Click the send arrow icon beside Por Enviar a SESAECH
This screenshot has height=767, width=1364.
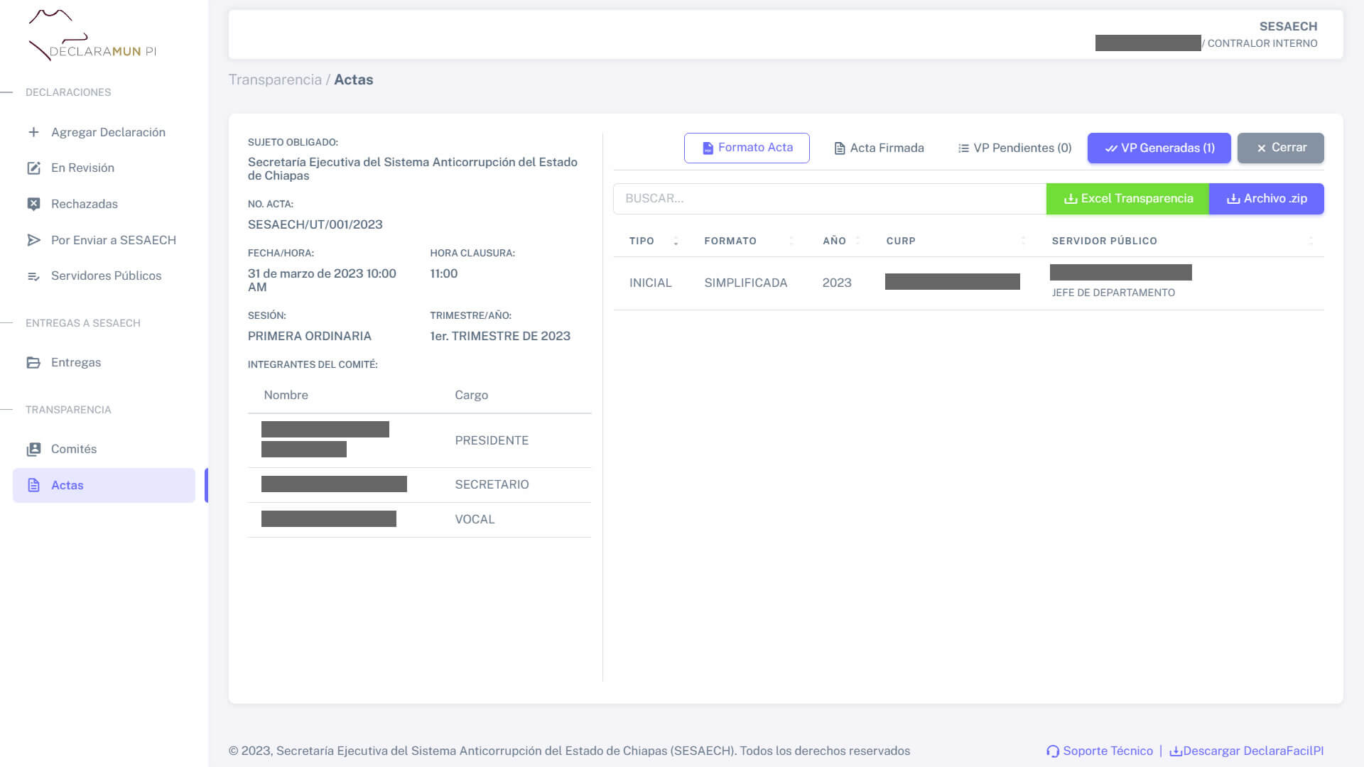[33, 240]
